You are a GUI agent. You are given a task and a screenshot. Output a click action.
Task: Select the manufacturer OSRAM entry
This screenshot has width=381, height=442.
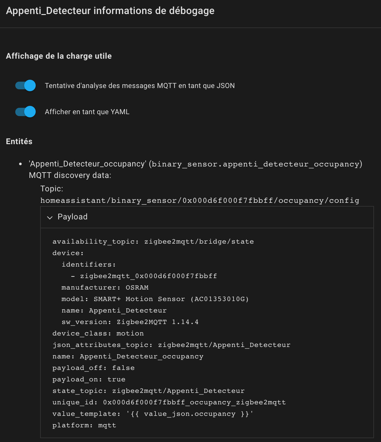[x=105, y=287]
